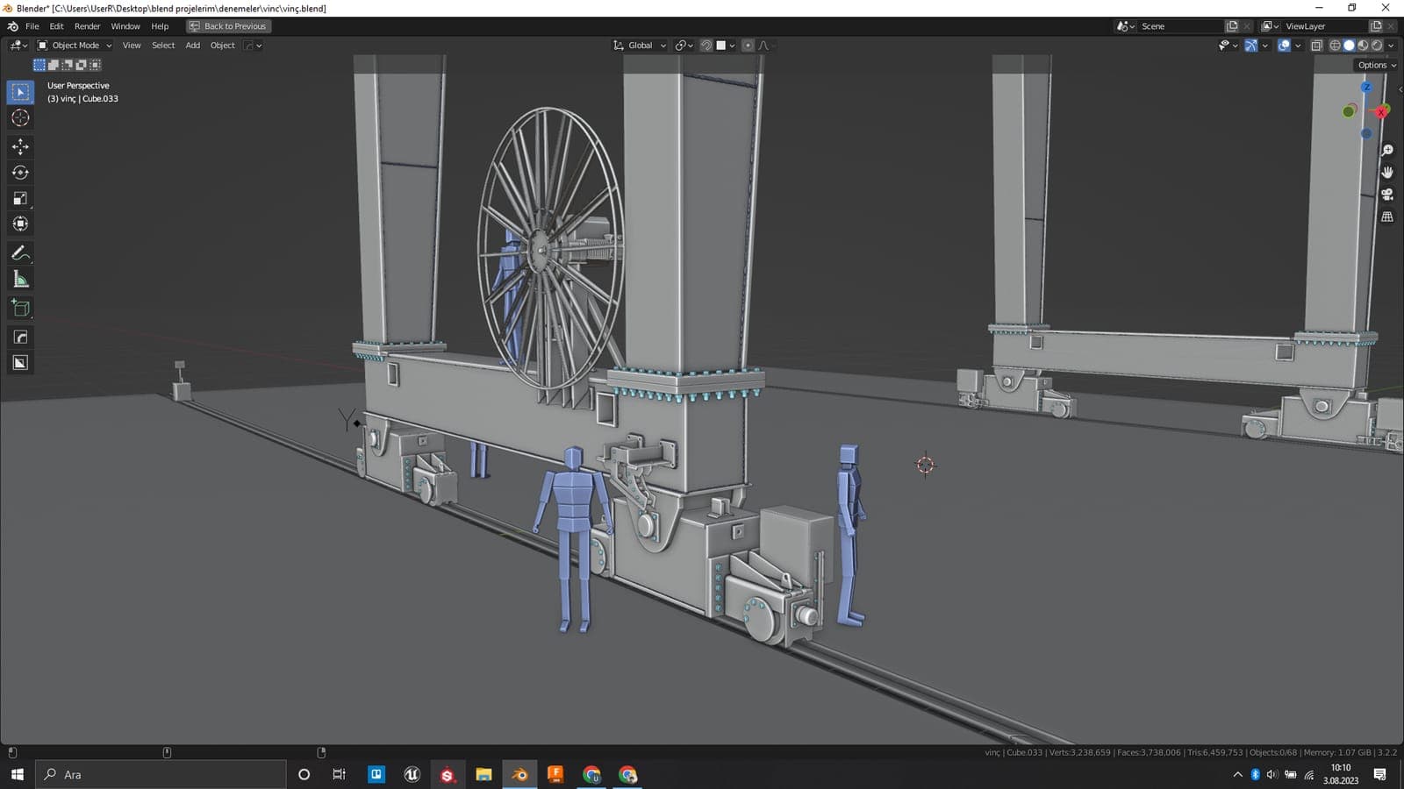Viewport: 1404px width, 789px height.
Task: Expand the Options panel in the viewport
Action: pyautogui.click(x=1373, y=64)
